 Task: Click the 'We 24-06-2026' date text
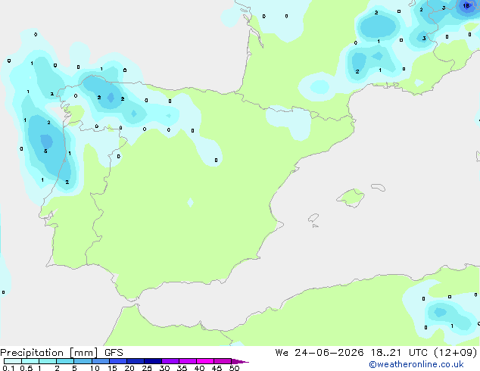[x=319, y=353]
